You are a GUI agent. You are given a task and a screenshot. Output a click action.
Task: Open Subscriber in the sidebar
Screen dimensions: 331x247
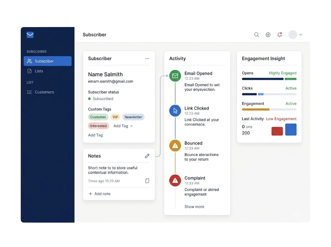(x=48, y=61)
